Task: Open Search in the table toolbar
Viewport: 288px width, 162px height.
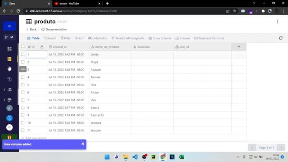Action: 50,38
